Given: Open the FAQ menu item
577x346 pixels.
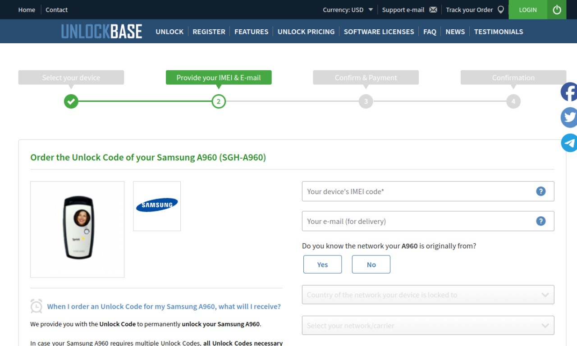Looking at the screenshot, I should [430, 32].
